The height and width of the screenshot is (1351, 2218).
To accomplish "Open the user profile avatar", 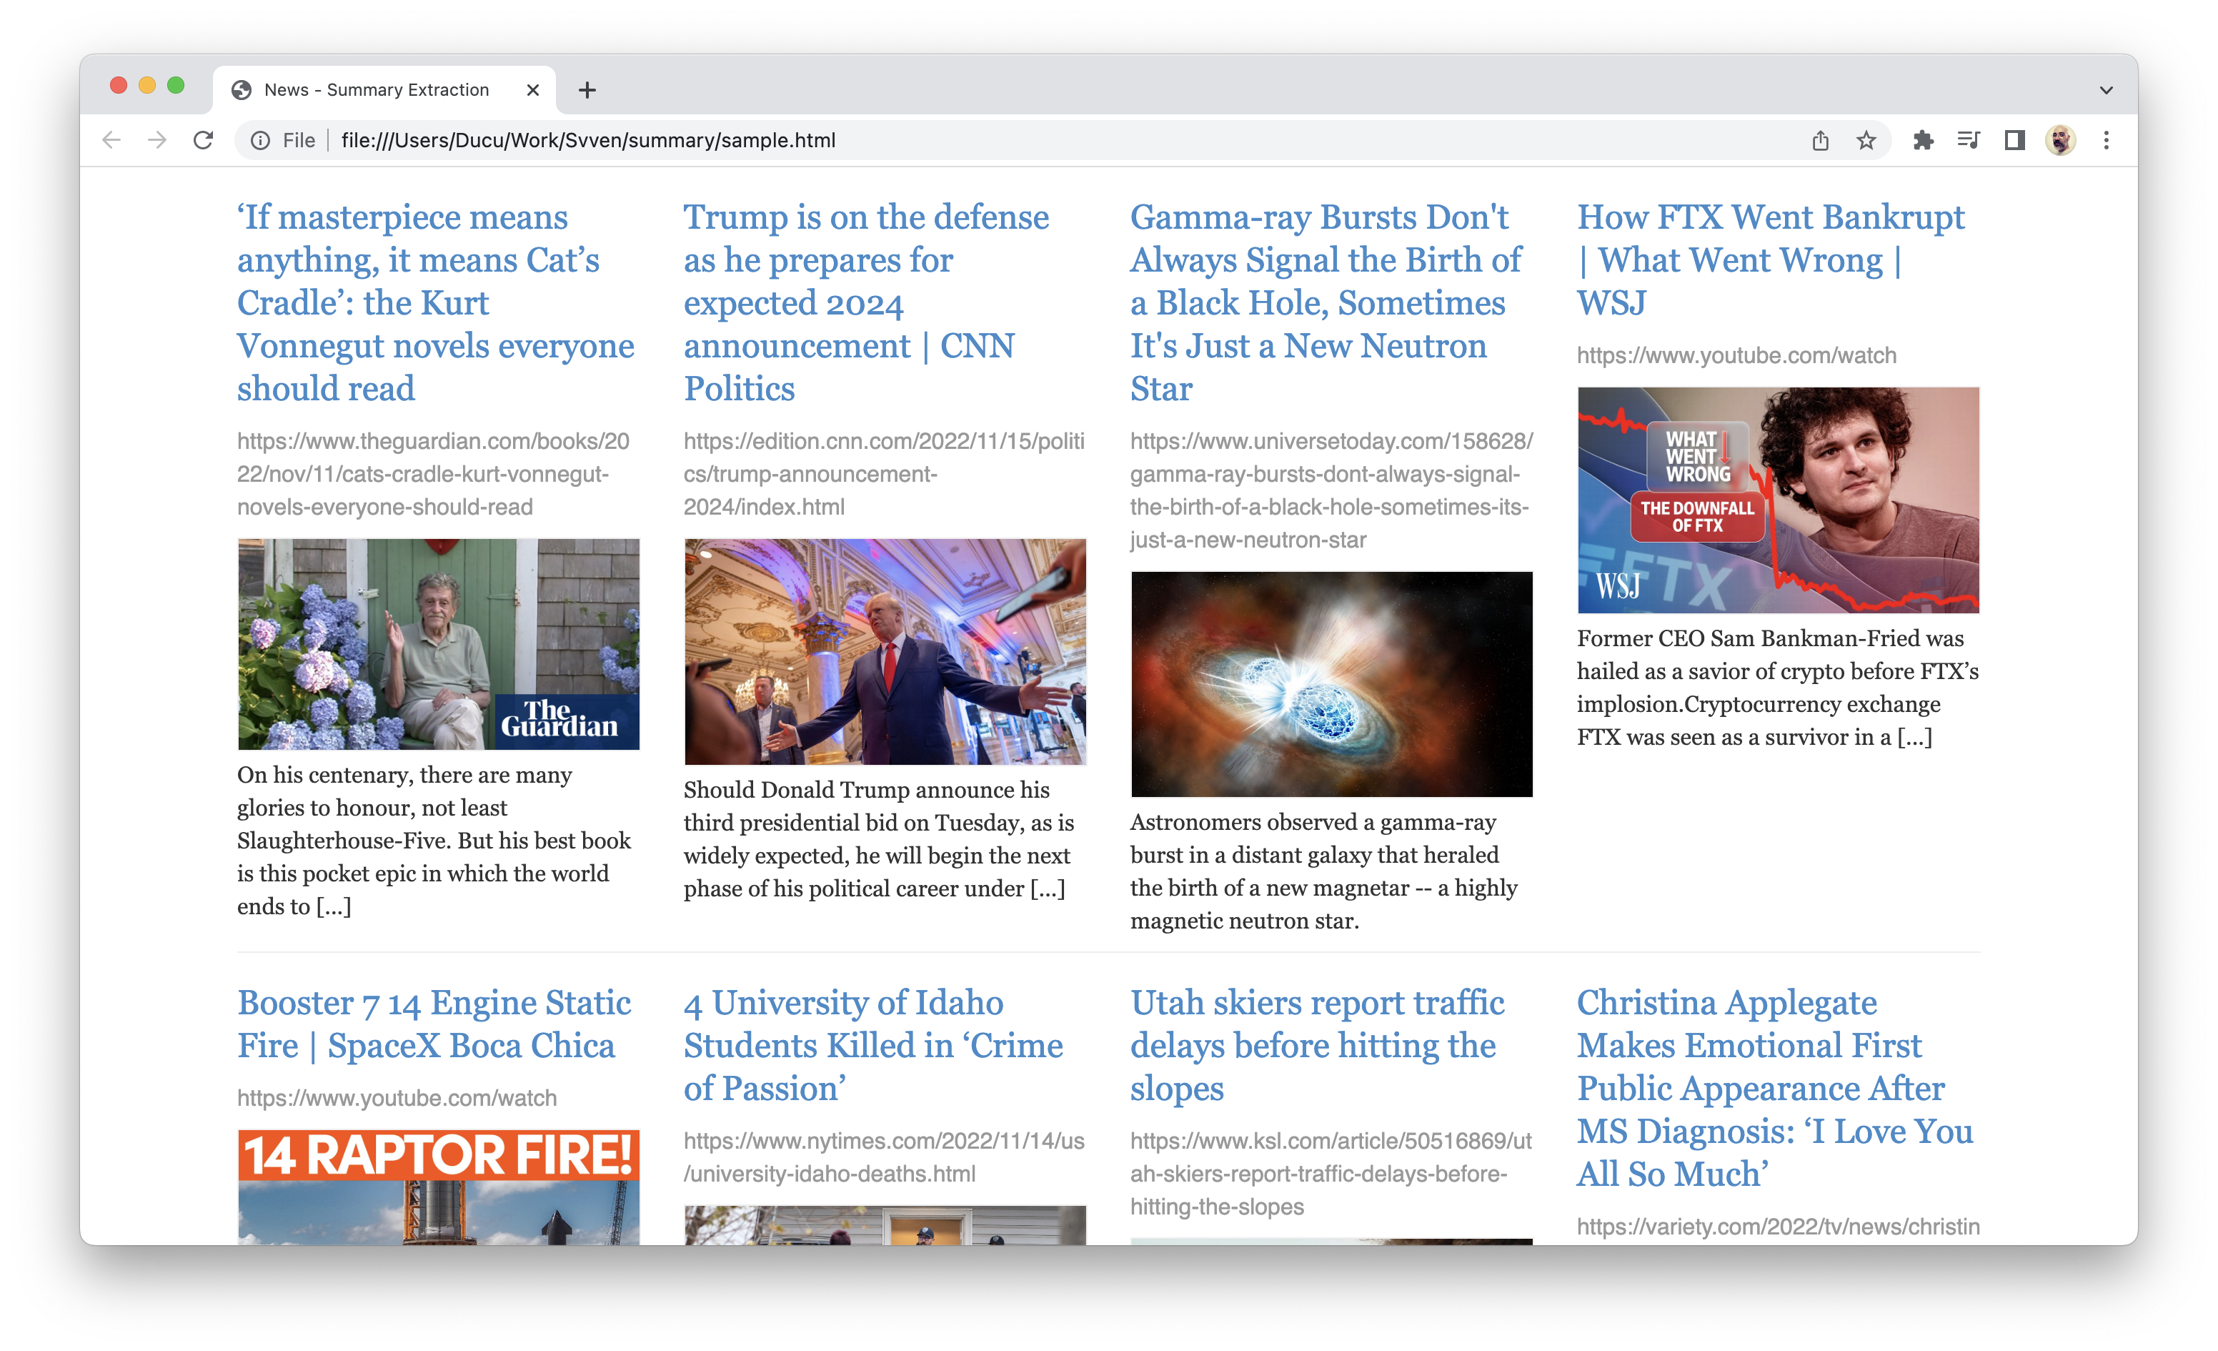I will [2061, 141].
